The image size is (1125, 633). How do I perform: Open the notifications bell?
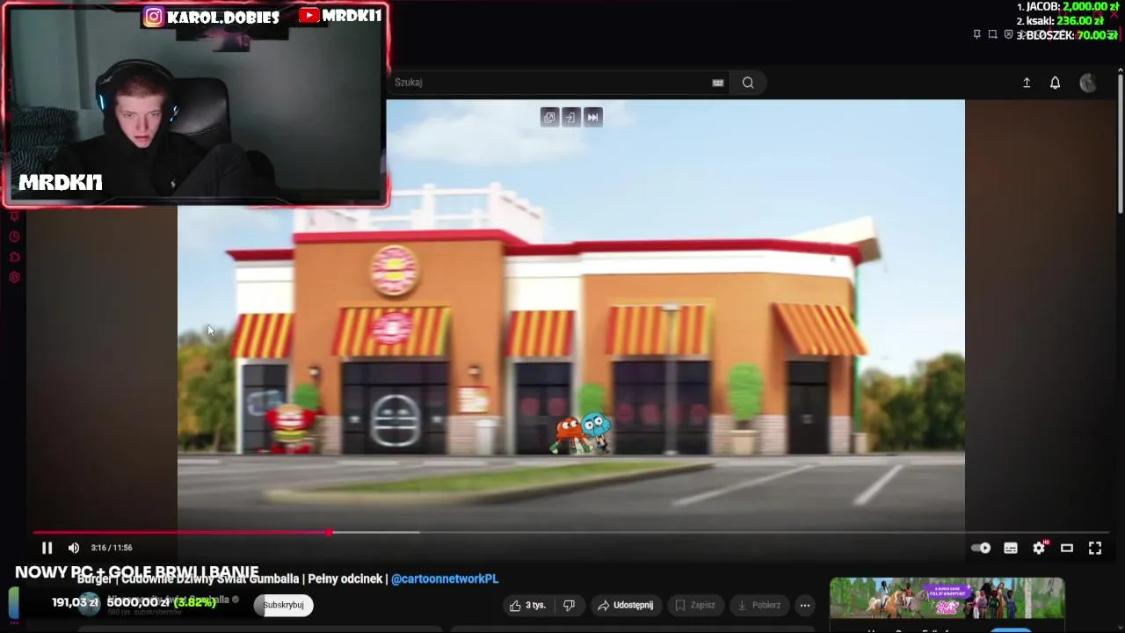[x=1055, y=83]
